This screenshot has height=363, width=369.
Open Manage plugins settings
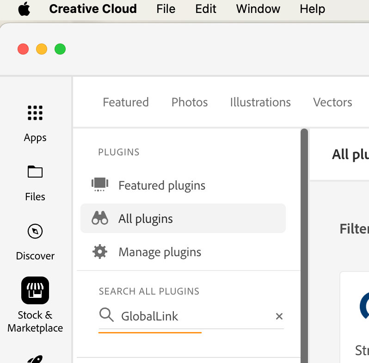183,252
